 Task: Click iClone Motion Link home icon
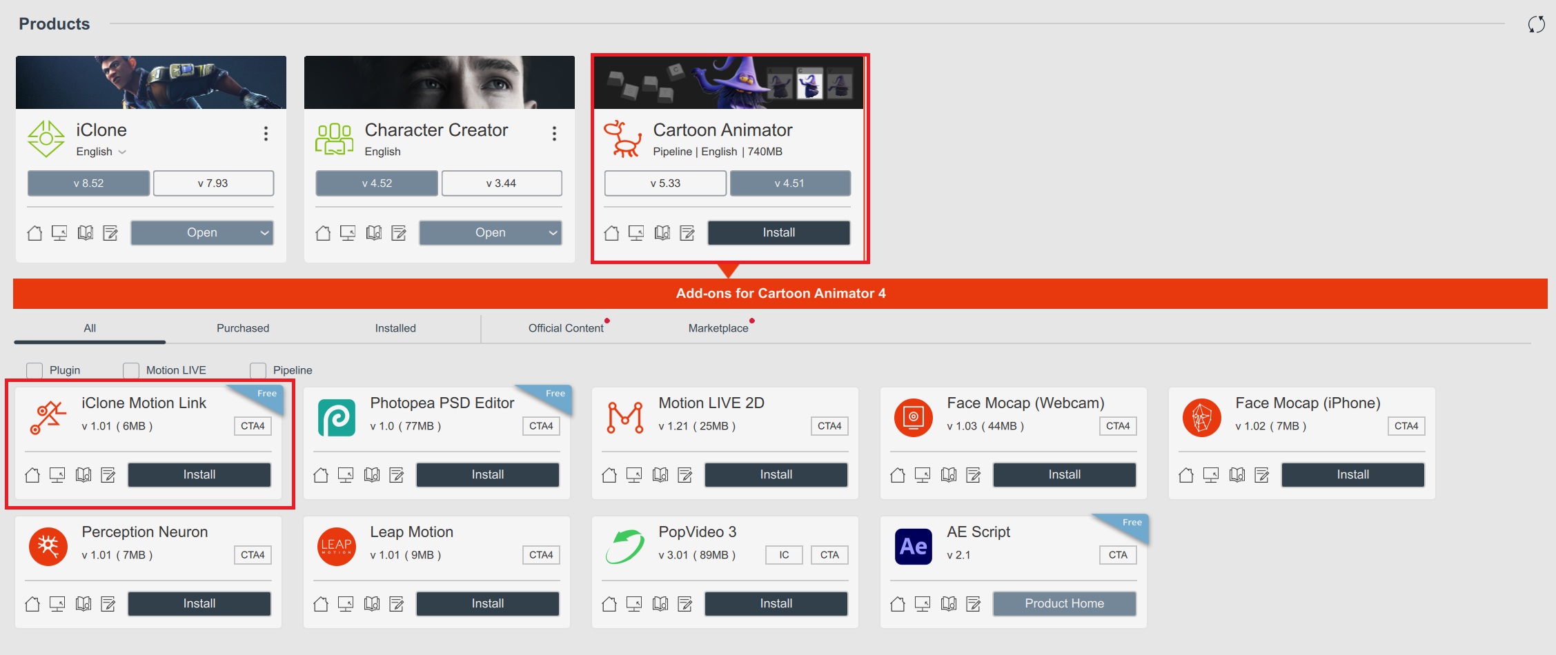point(32,475)
